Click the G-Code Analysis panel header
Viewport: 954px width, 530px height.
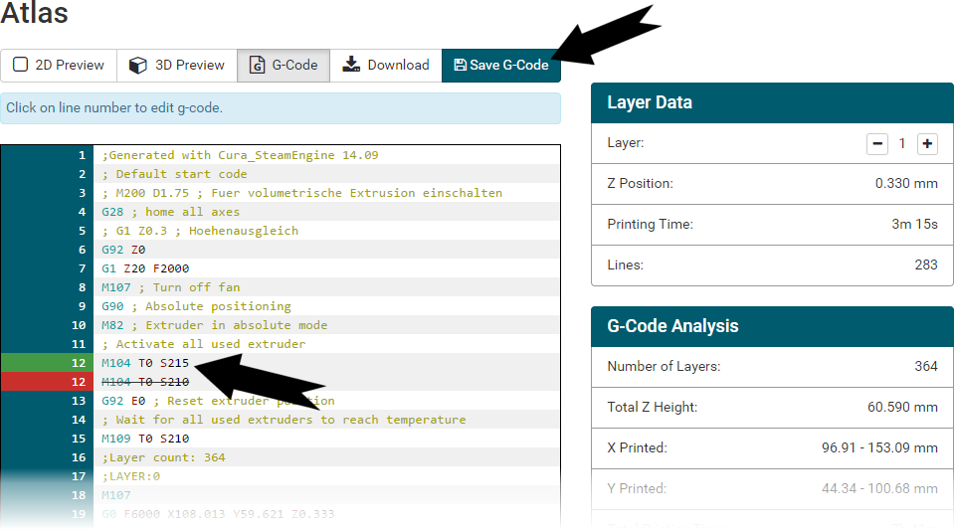[772, 326]
